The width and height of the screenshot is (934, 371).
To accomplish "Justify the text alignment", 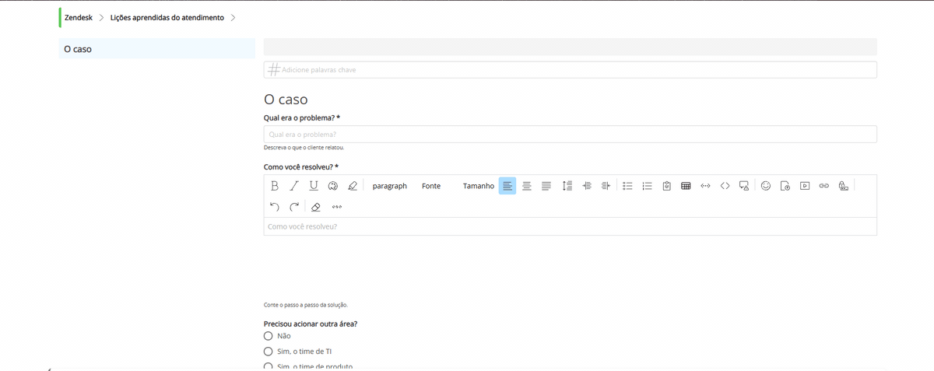I will 546,186.
